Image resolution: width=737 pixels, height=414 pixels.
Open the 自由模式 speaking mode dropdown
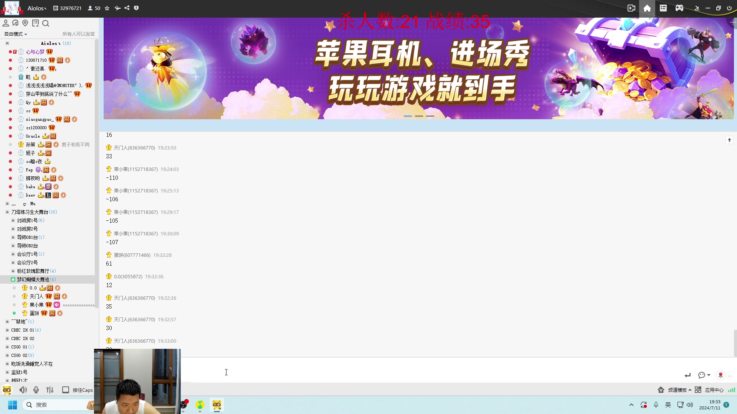pyautogui.click(x=16, y=34)
